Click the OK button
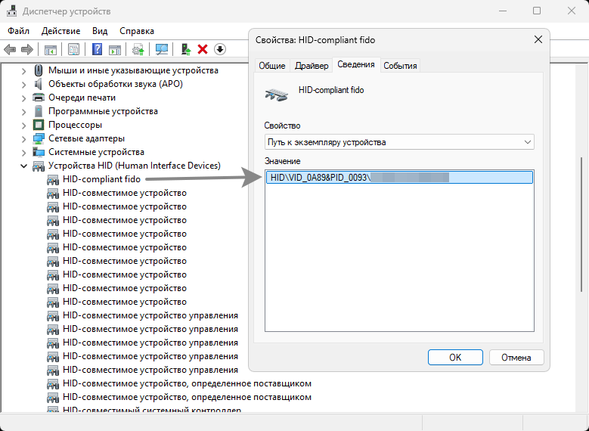This screenshot has width=589, height=431. [455, 358]
